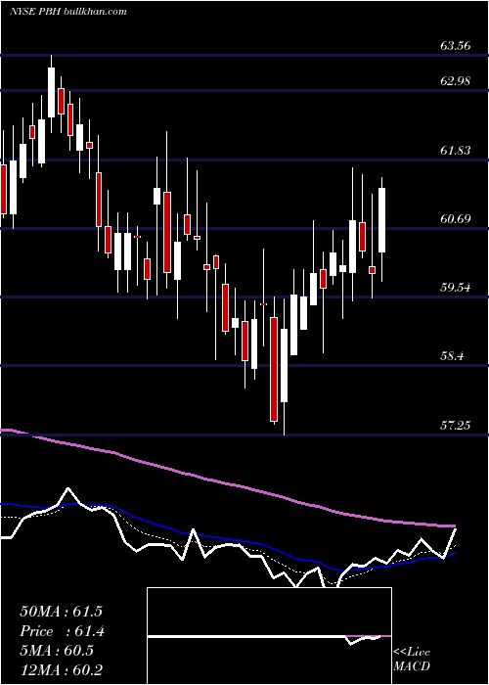Click the long red candle reaching 57.25 low

(274, 369)
